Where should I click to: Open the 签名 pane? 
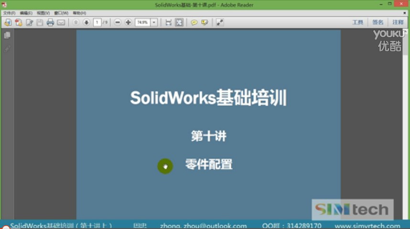click(x=378, y=22)
